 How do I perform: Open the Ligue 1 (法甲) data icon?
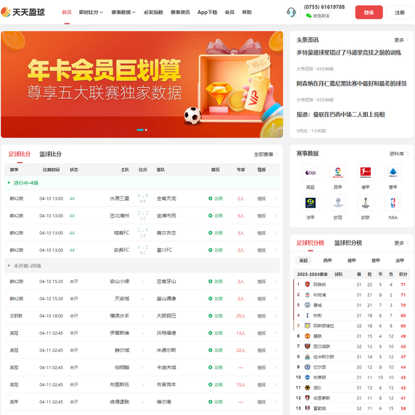311,204
